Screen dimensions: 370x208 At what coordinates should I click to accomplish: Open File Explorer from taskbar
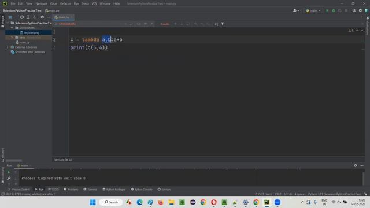[x=171, y=202]
